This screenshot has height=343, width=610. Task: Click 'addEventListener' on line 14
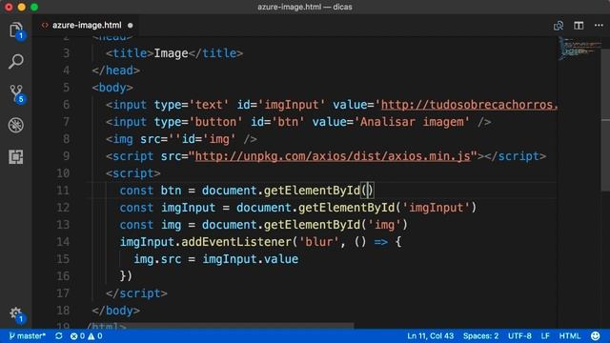(x=236, y=242)
